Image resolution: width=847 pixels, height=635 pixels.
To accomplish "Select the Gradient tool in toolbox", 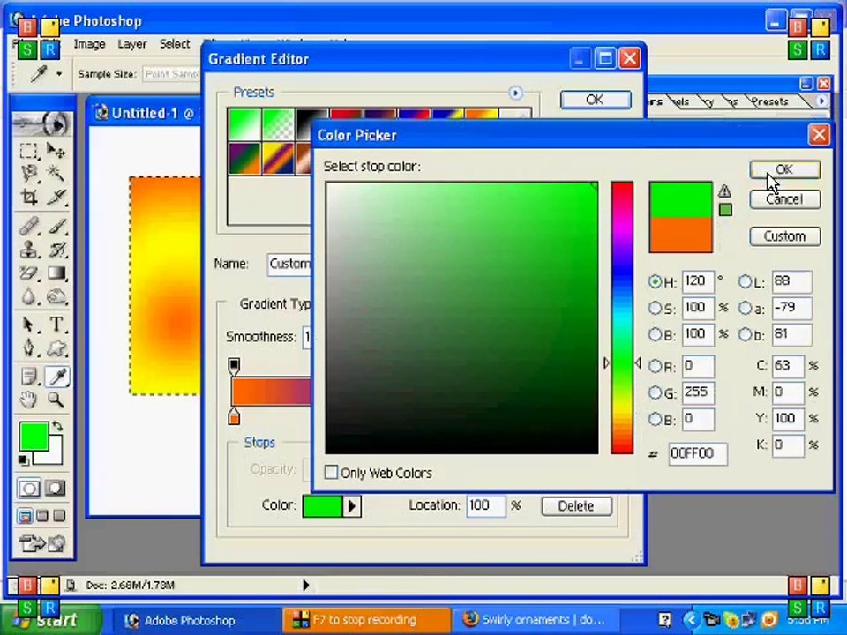I will (56, 273).
